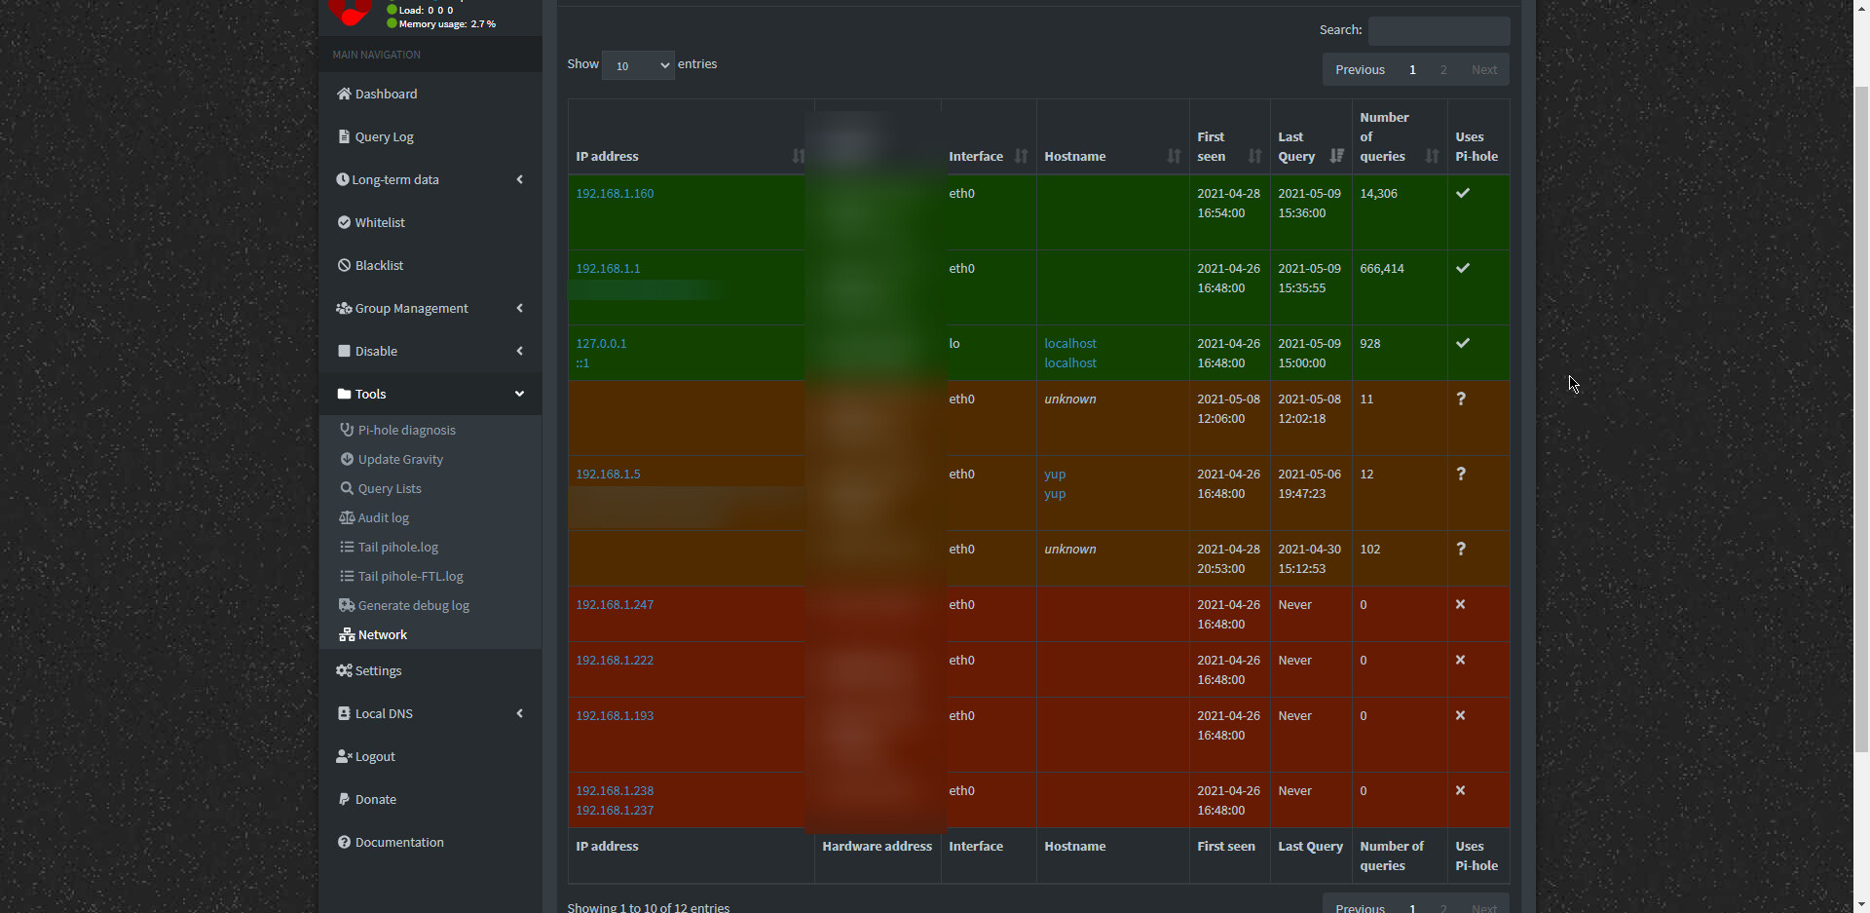Open the Show entries count dropdown
The height and width of the screenshot is (913, 1870).
click(638, 65)
